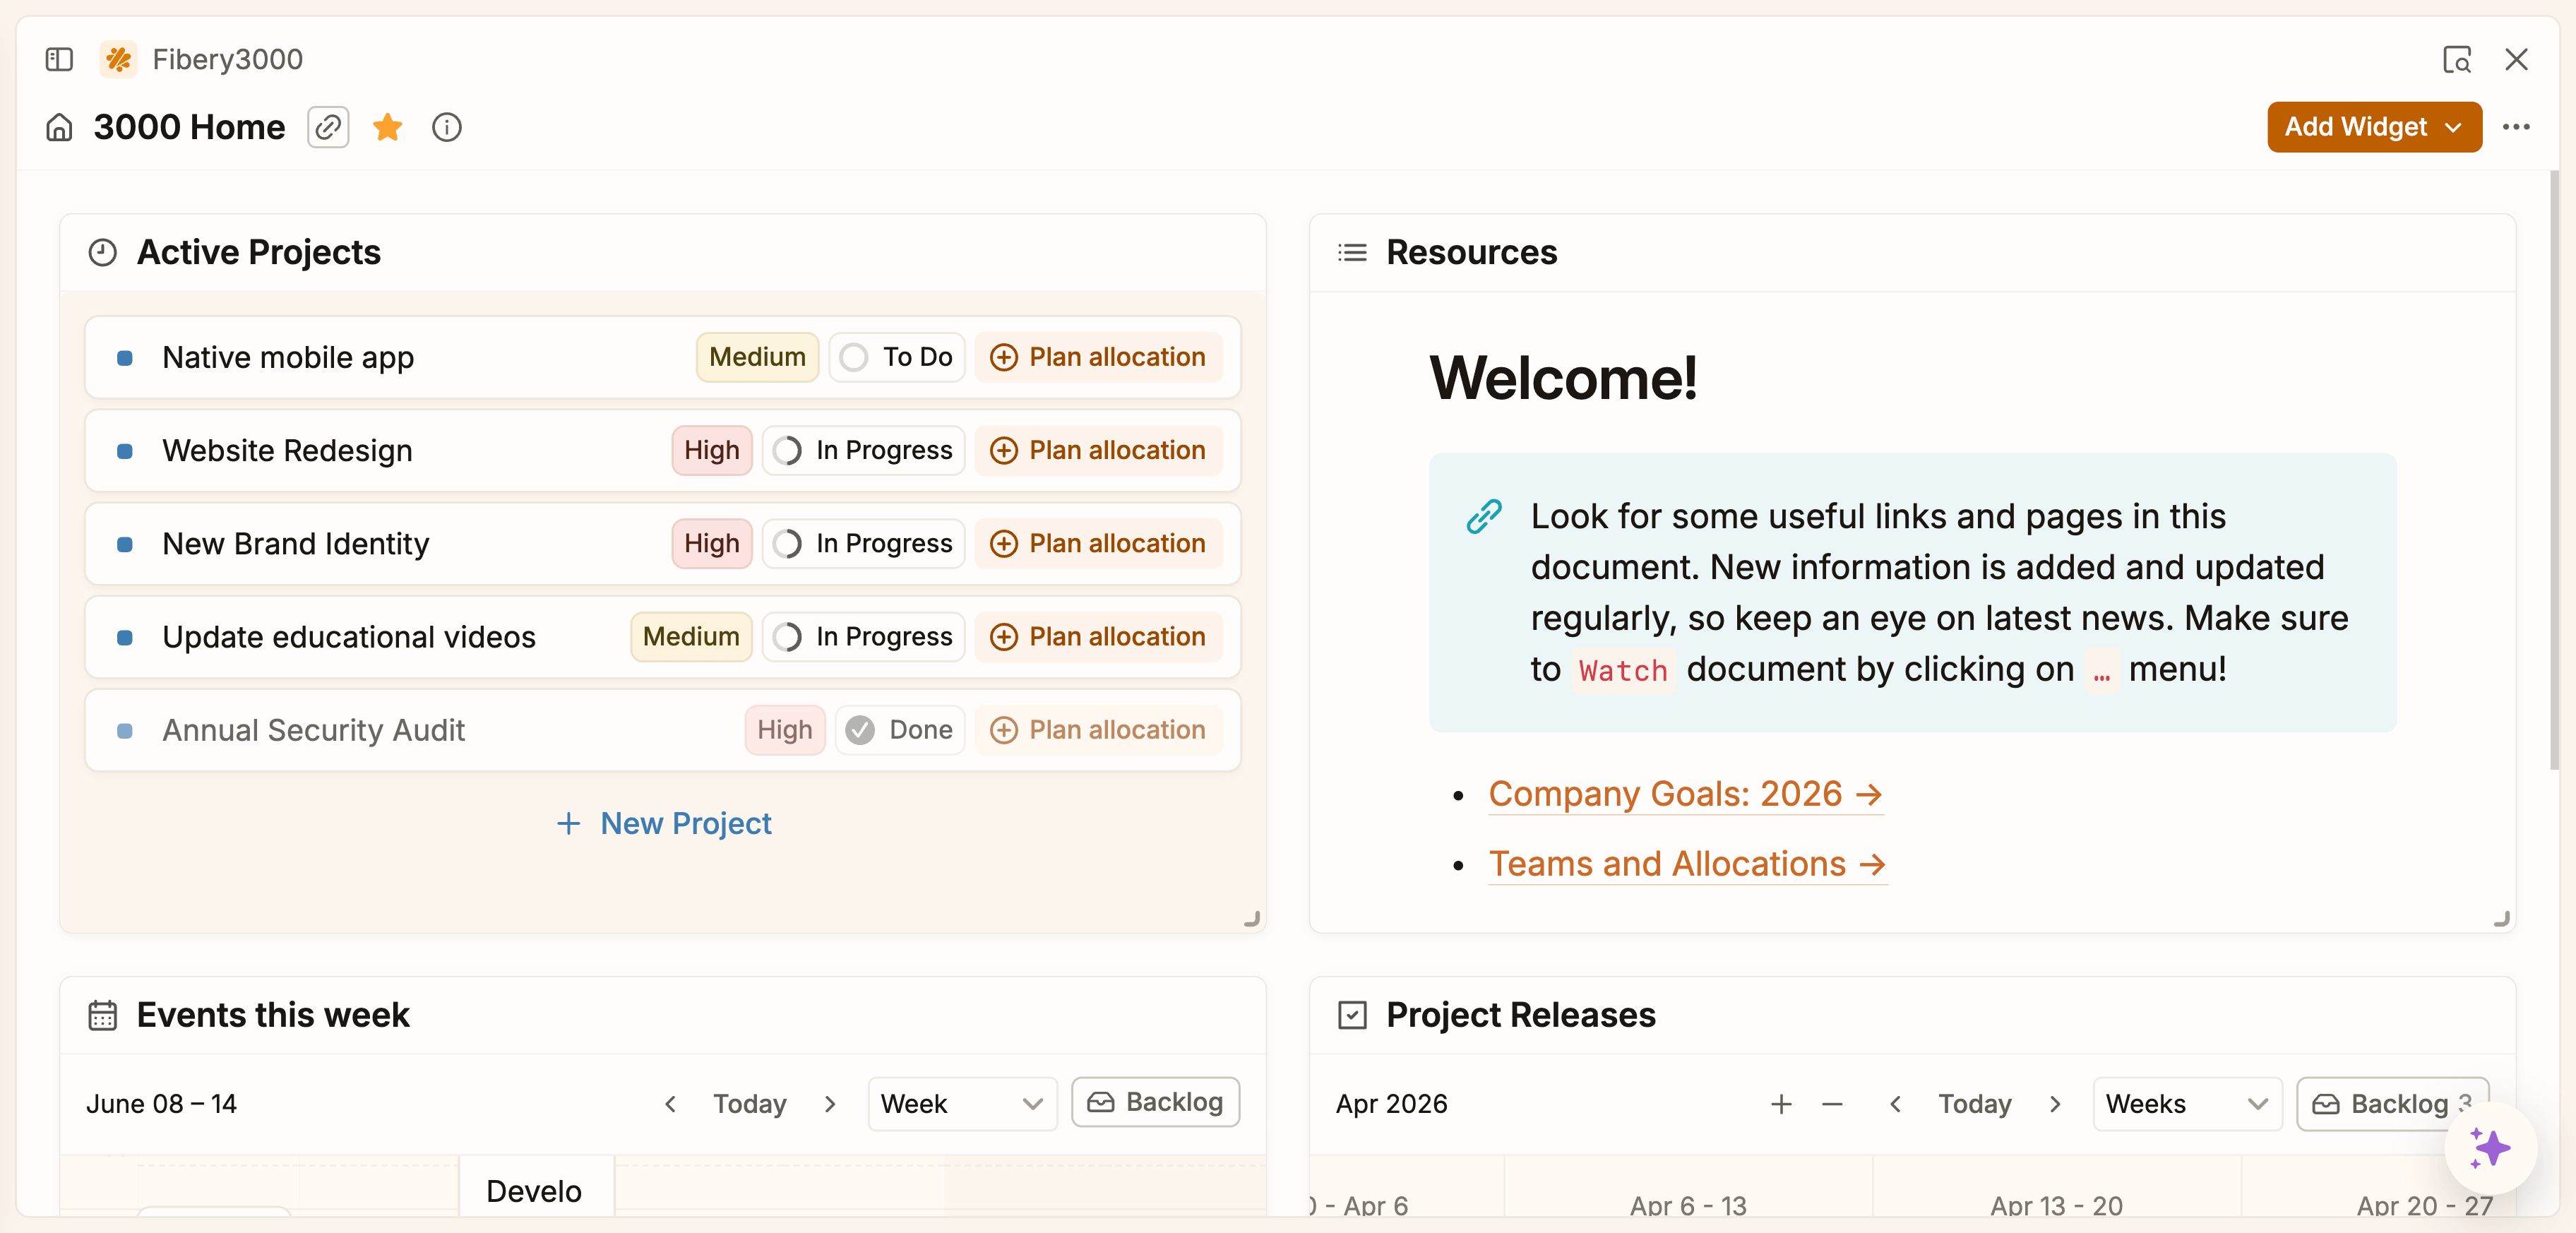
Task: Toggle the left sidebar panel
Action: pyautogui.click(x=58, y=59)
